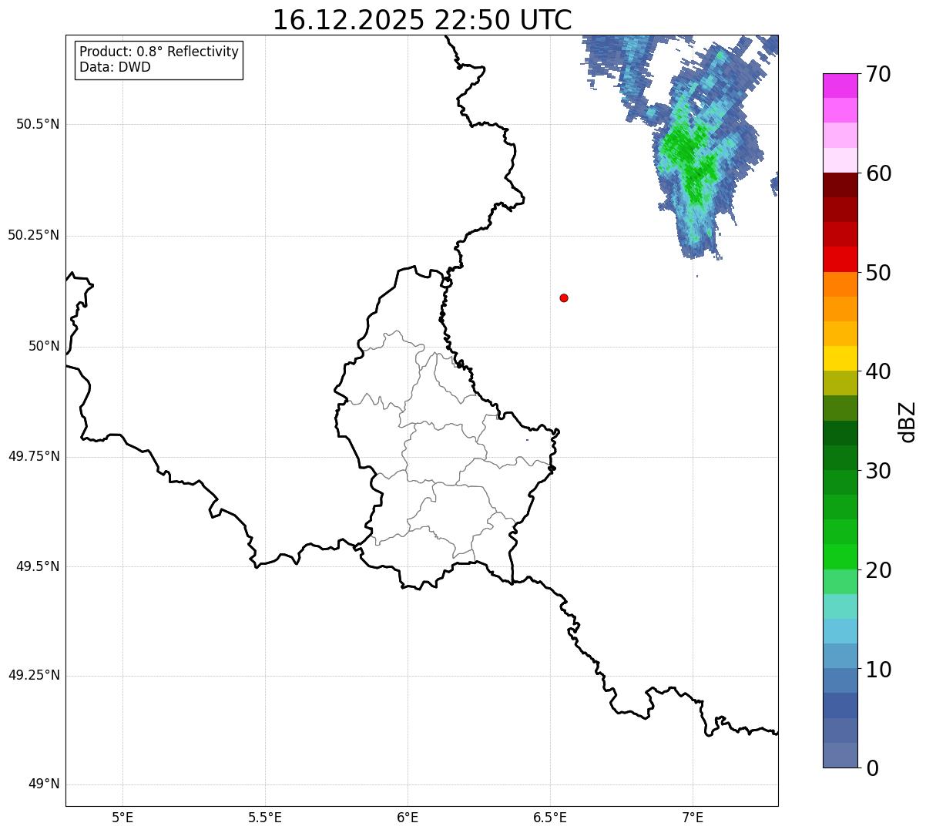Click the 49.75°N latitude label
Screen dimensions: 926x833
coord(33,456)
